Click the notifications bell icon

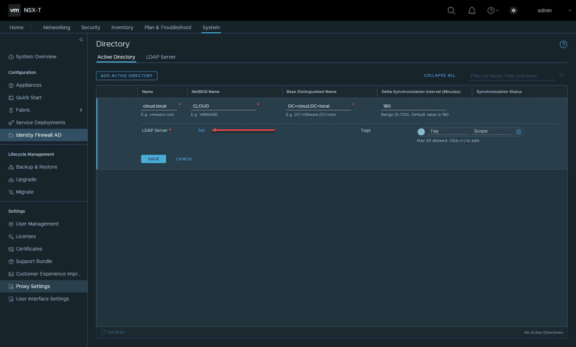(x=472, y=10)
